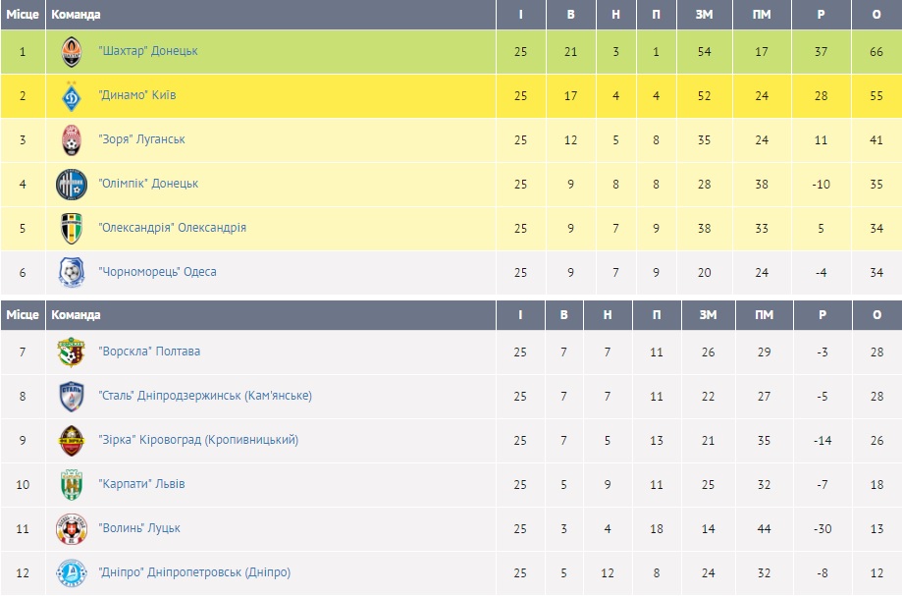Screen dimensions: 902x596
Task: Click the "ЗМ" header in the top table
Action: pos(704,15)
